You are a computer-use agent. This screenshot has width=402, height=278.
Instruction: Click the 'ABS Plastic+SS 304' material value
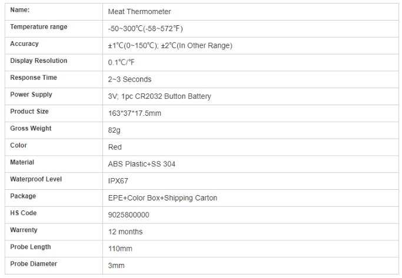pos(142,164)
